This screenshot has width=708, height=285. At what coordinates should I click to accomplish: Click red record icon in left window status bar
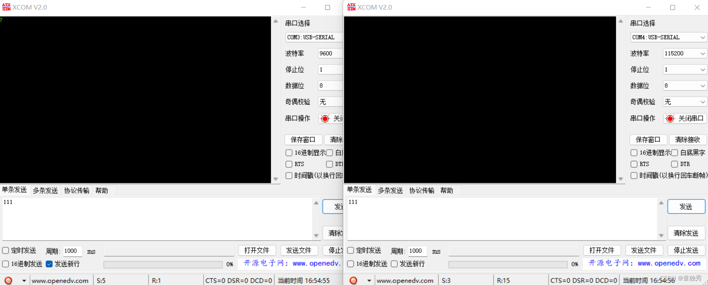8,280
